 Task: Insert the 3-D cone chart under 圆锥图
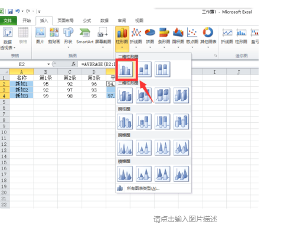pyautogui.click(x=181, y=148)
